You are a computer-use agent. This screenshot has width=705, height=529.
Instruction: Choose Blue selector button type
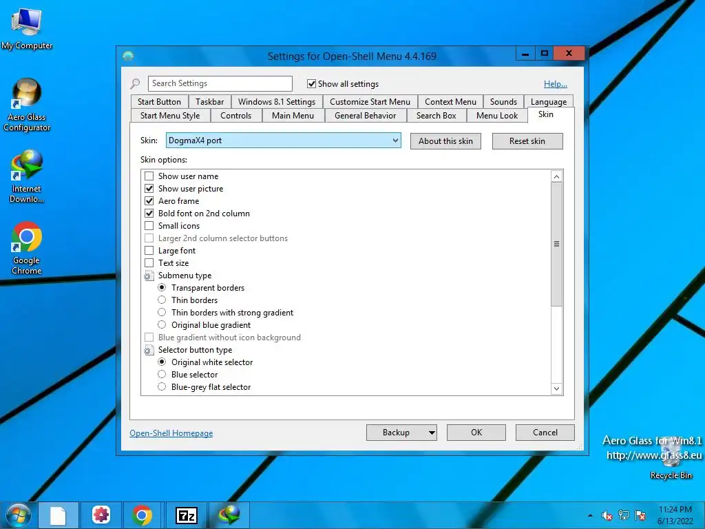tap(162, 374)
